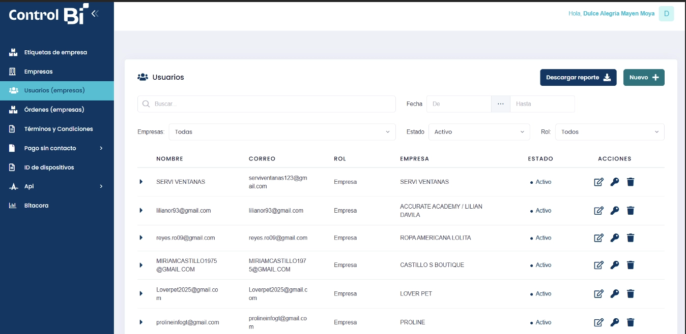Click key icon for ROPA AMERICANA LOLITA
Viewport: 686px width, 334px height.
coord(615,238)
